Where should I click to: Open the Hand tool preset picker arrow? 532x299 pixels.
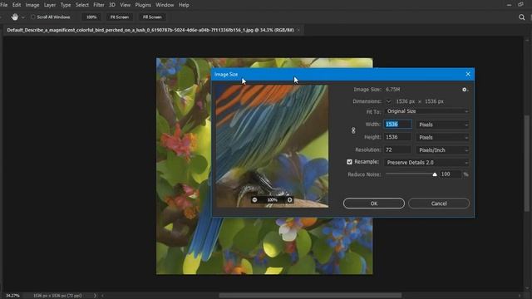23,17
